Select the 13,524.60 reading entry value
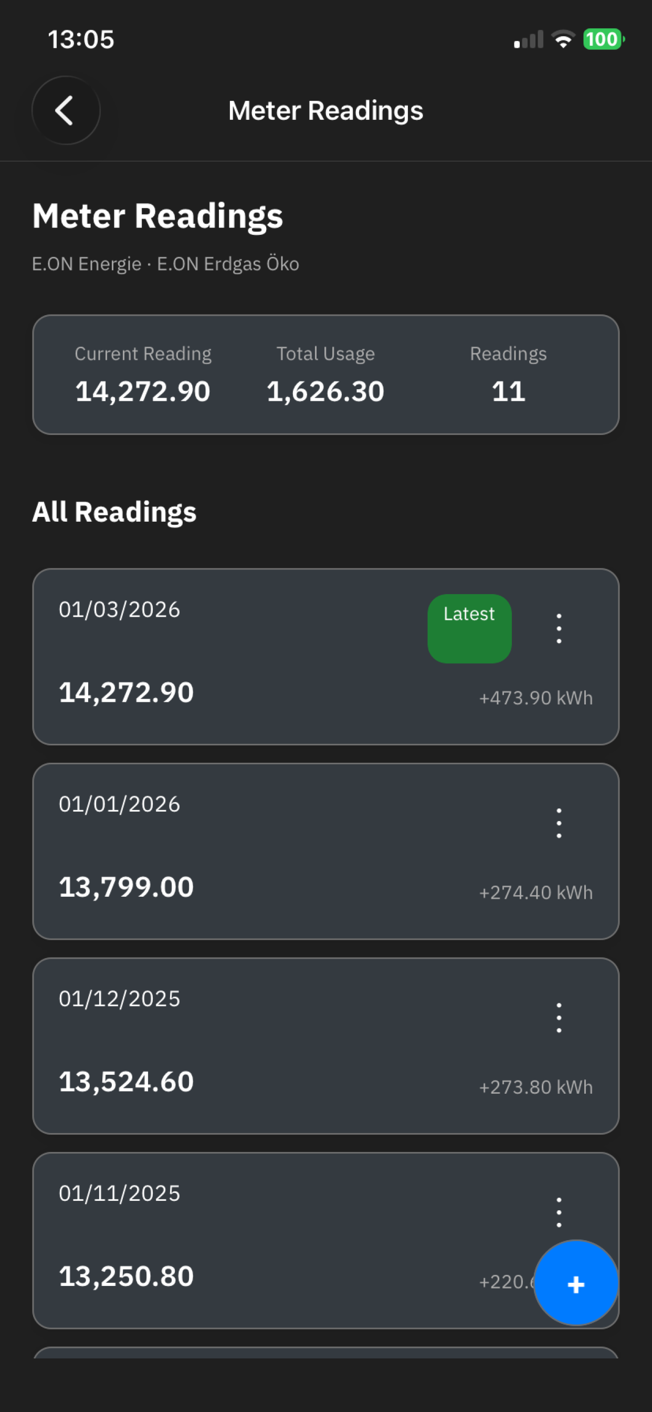 pyautogui.click(x=126, y=1082)
